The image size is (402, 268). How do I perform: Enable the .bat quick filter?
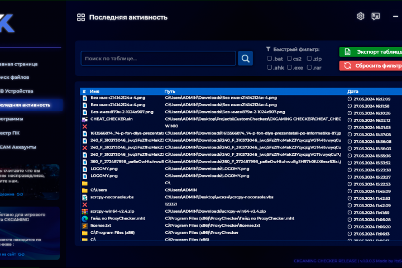270,59
